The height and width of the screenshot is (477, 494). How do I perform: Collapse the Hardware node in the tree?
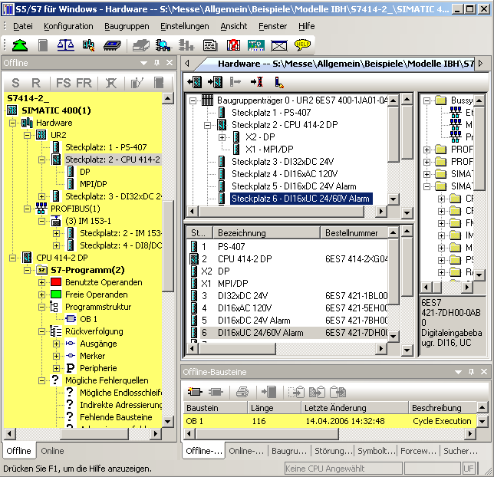click(12, 123)
